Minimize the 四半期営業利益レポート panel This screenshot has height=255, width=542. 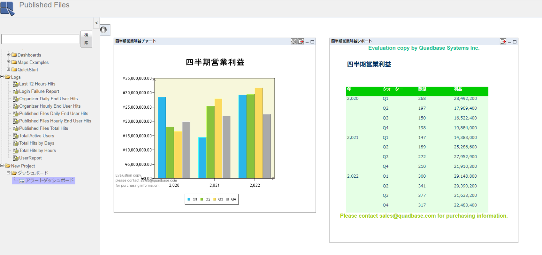pos(509,42)
